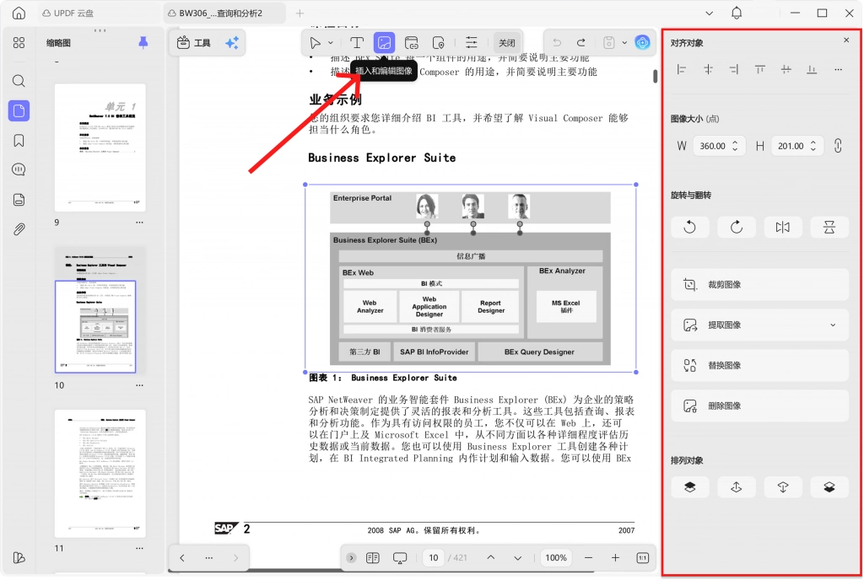Open options menu for page 9 thumbnail
The width and height of the screenshot is (864, 580).
point(139,223)
